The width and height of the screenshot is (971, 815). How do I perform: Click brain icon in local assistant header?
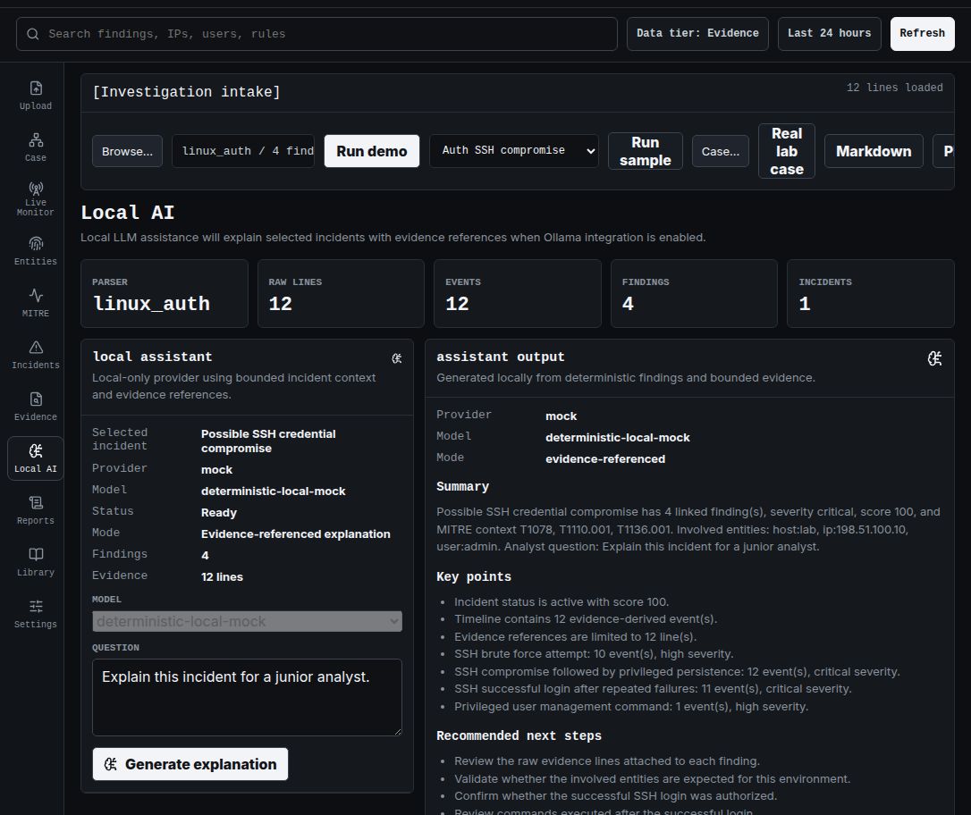coord(397,357)
